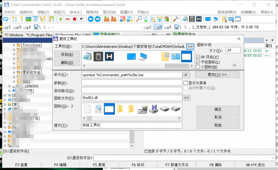This screenshot has width=278, height=170.
Task: Confirm with the 确定 button
Action: point(218,109)
